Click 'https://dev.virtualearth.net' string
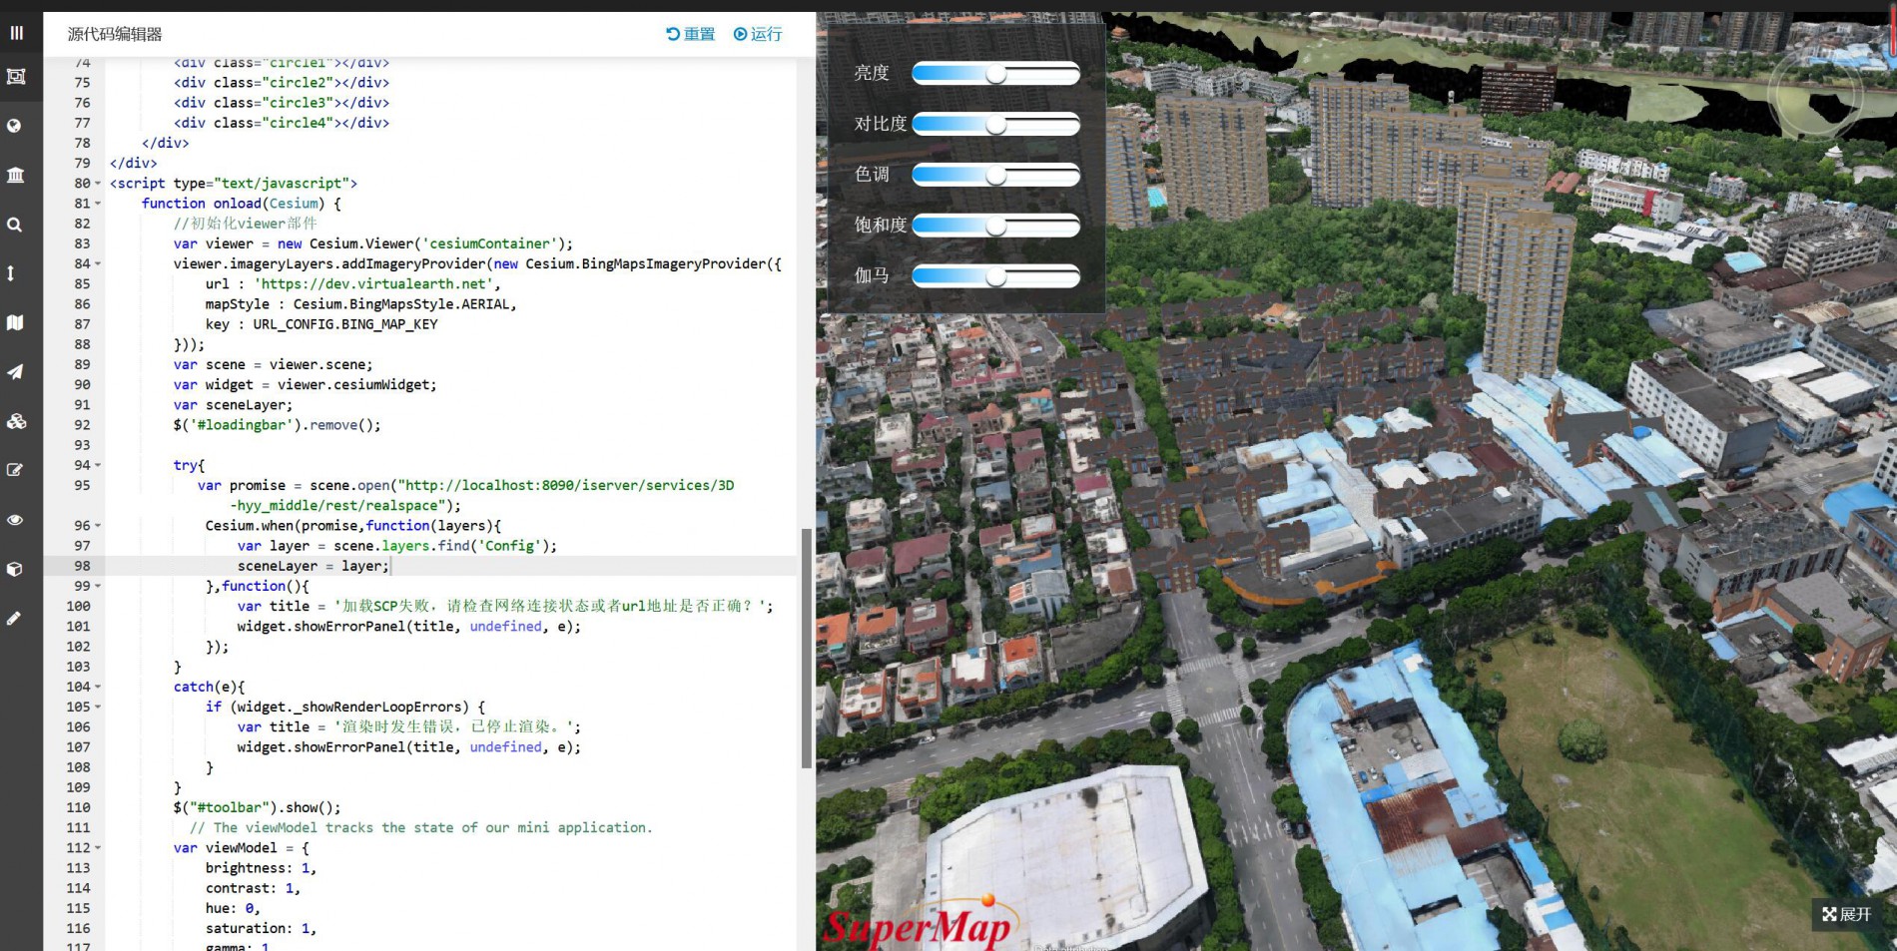This screenshot has width=1897, height=951. tap(373, 283)
